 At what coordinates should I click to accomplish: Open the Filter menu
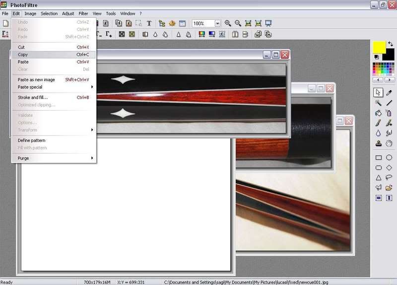[x=83, y=14]
